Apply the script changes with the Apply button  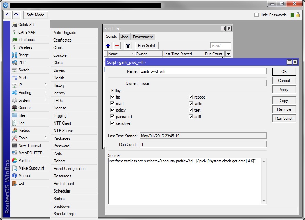point(284,90)
